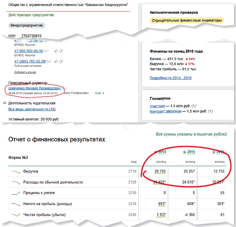
Task: Click 2016 revenue value 12 750
Action: click(x=219, y=171)
